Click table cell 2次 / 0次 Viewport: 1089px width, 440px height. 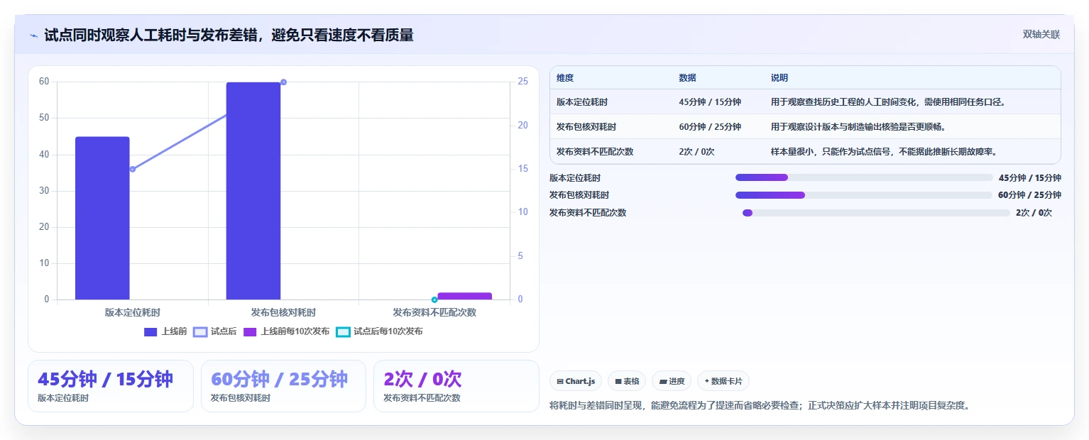click(696, 151)
